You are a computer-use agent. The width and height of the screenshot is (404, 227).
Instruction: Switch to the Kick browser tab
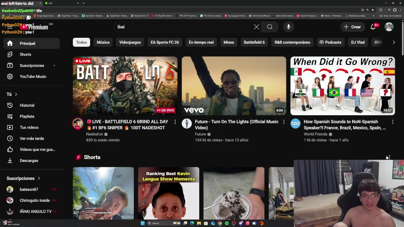[x=62, y=3]
